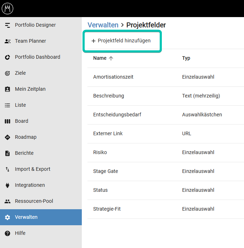Click the Typ column header
The height and width of the screenshot is (248, 244).
[x=186, y=58]
